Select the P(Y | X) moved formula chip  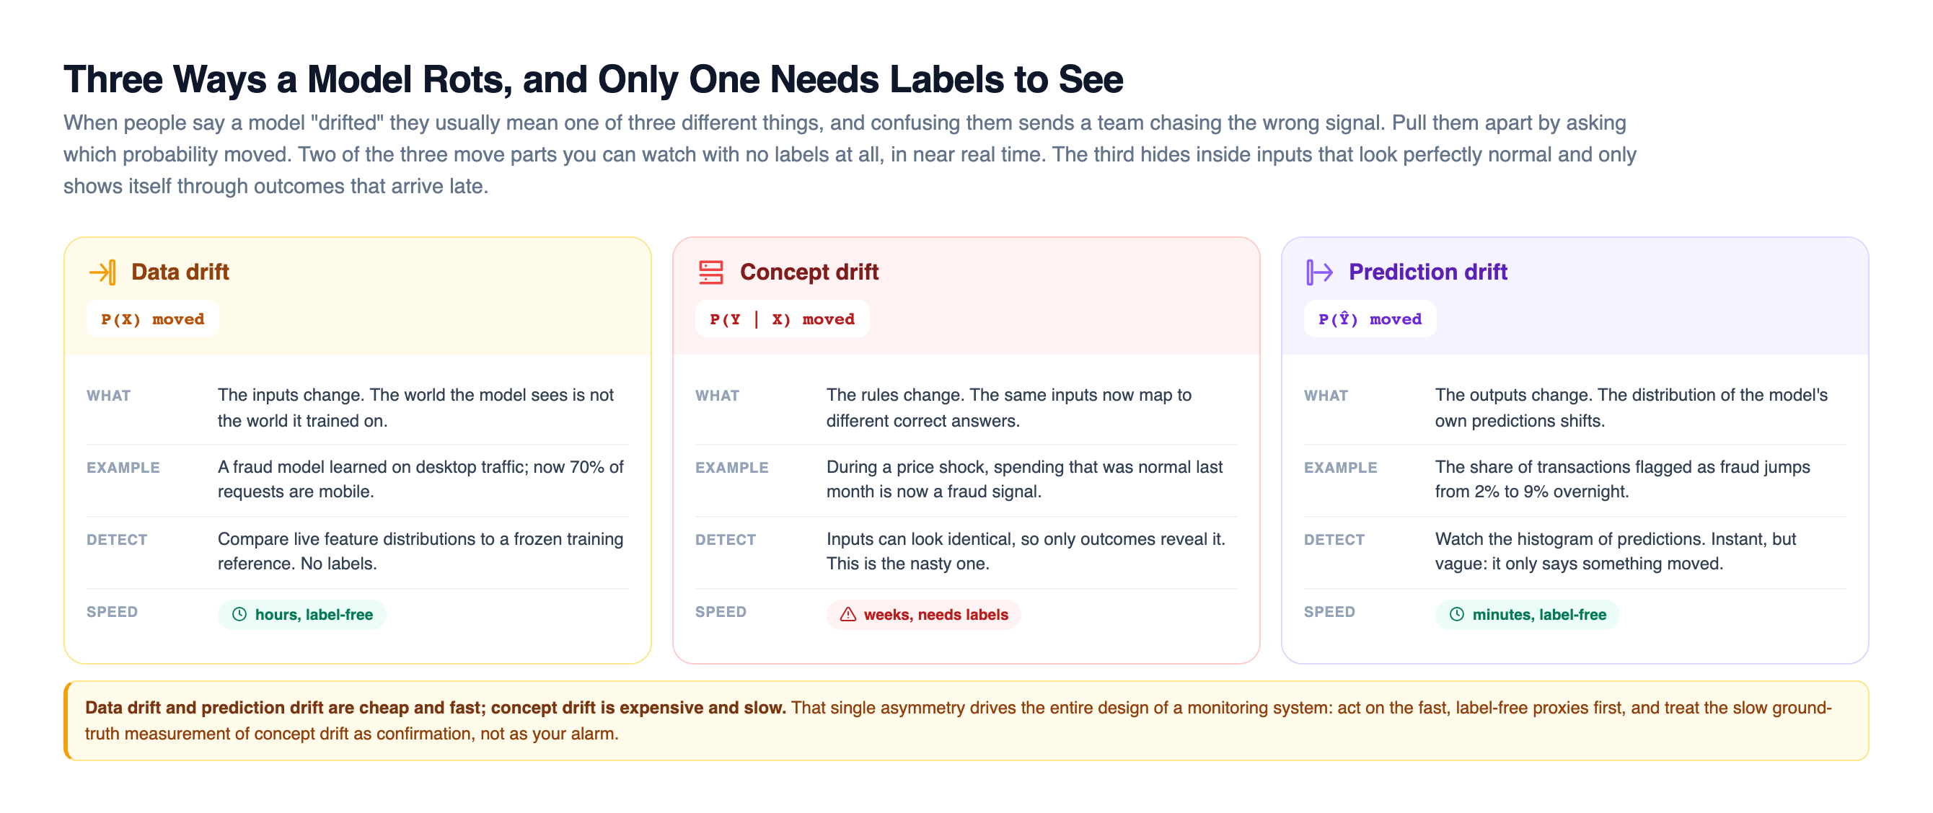(x=782, y=319)
